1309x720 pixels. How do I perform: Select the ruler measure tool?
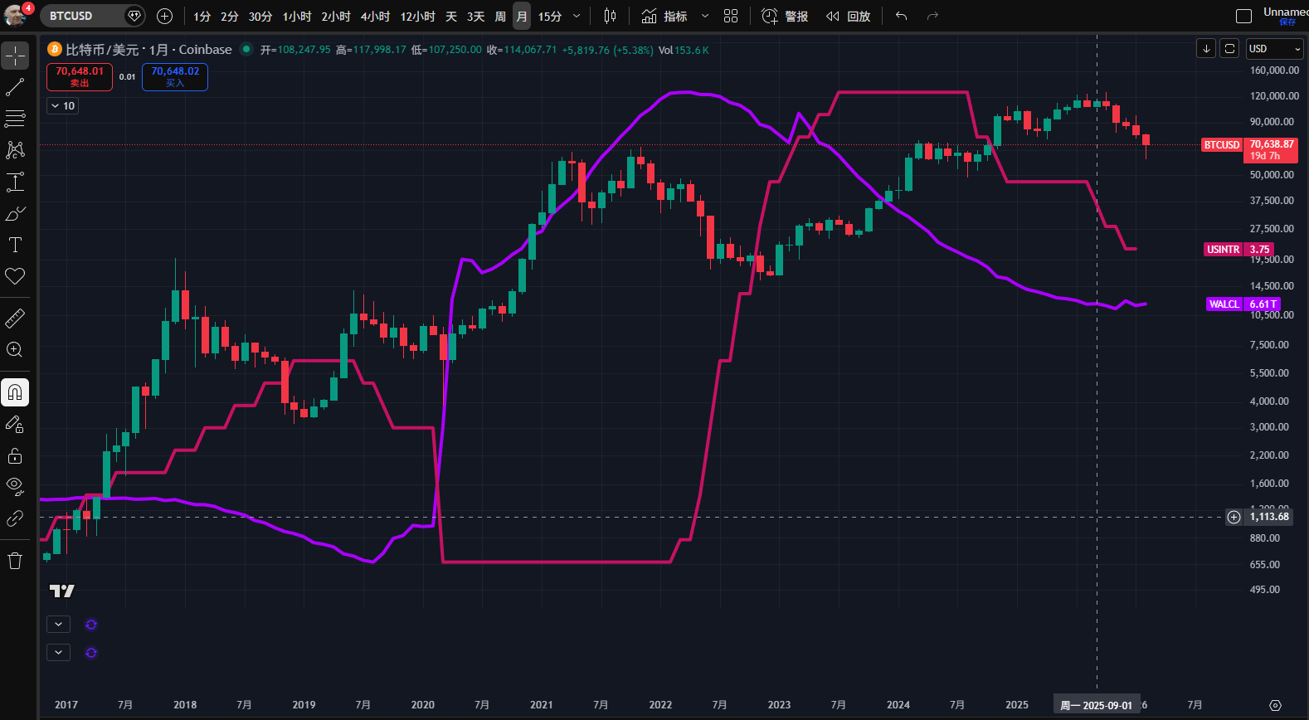click(15, 319)
